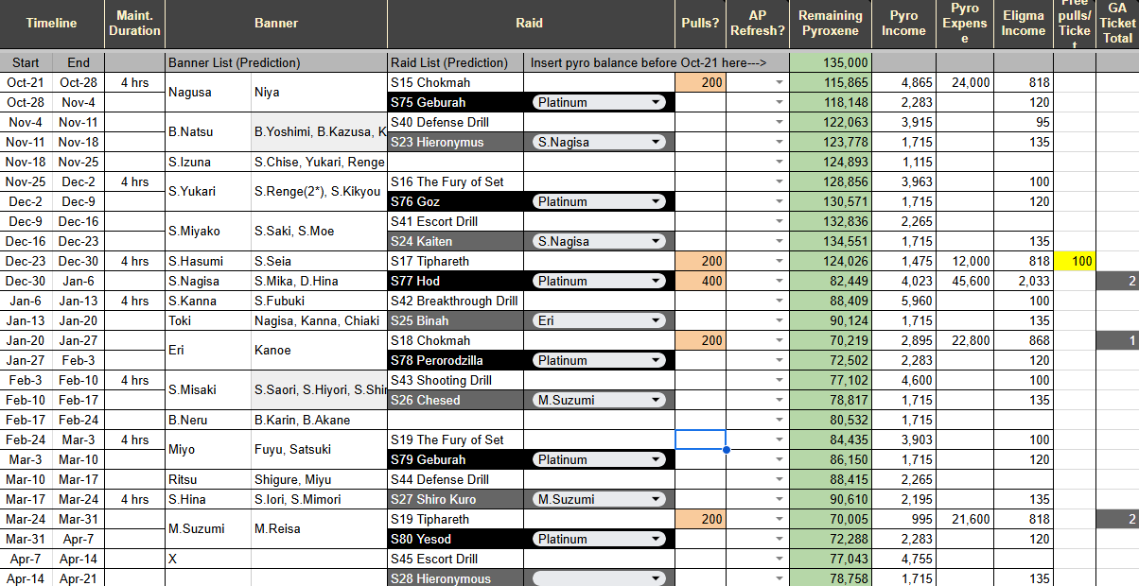Screen dimensions: 1139x586
Task: Click the 400 pulls cell in S77 Hod row
Action: click(700, 281)
